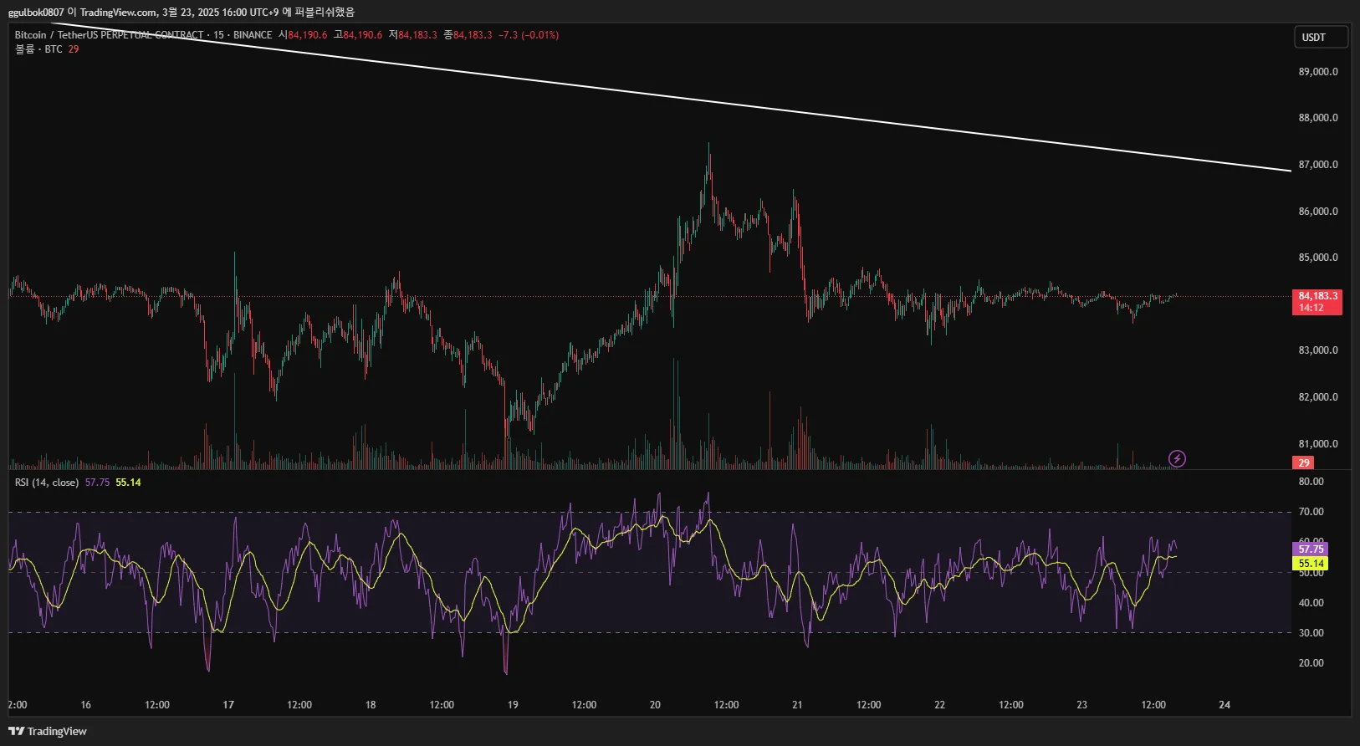Open the USDT currency selector
The height and width of the screenshot is (746, 1360).
(1321, 37)
